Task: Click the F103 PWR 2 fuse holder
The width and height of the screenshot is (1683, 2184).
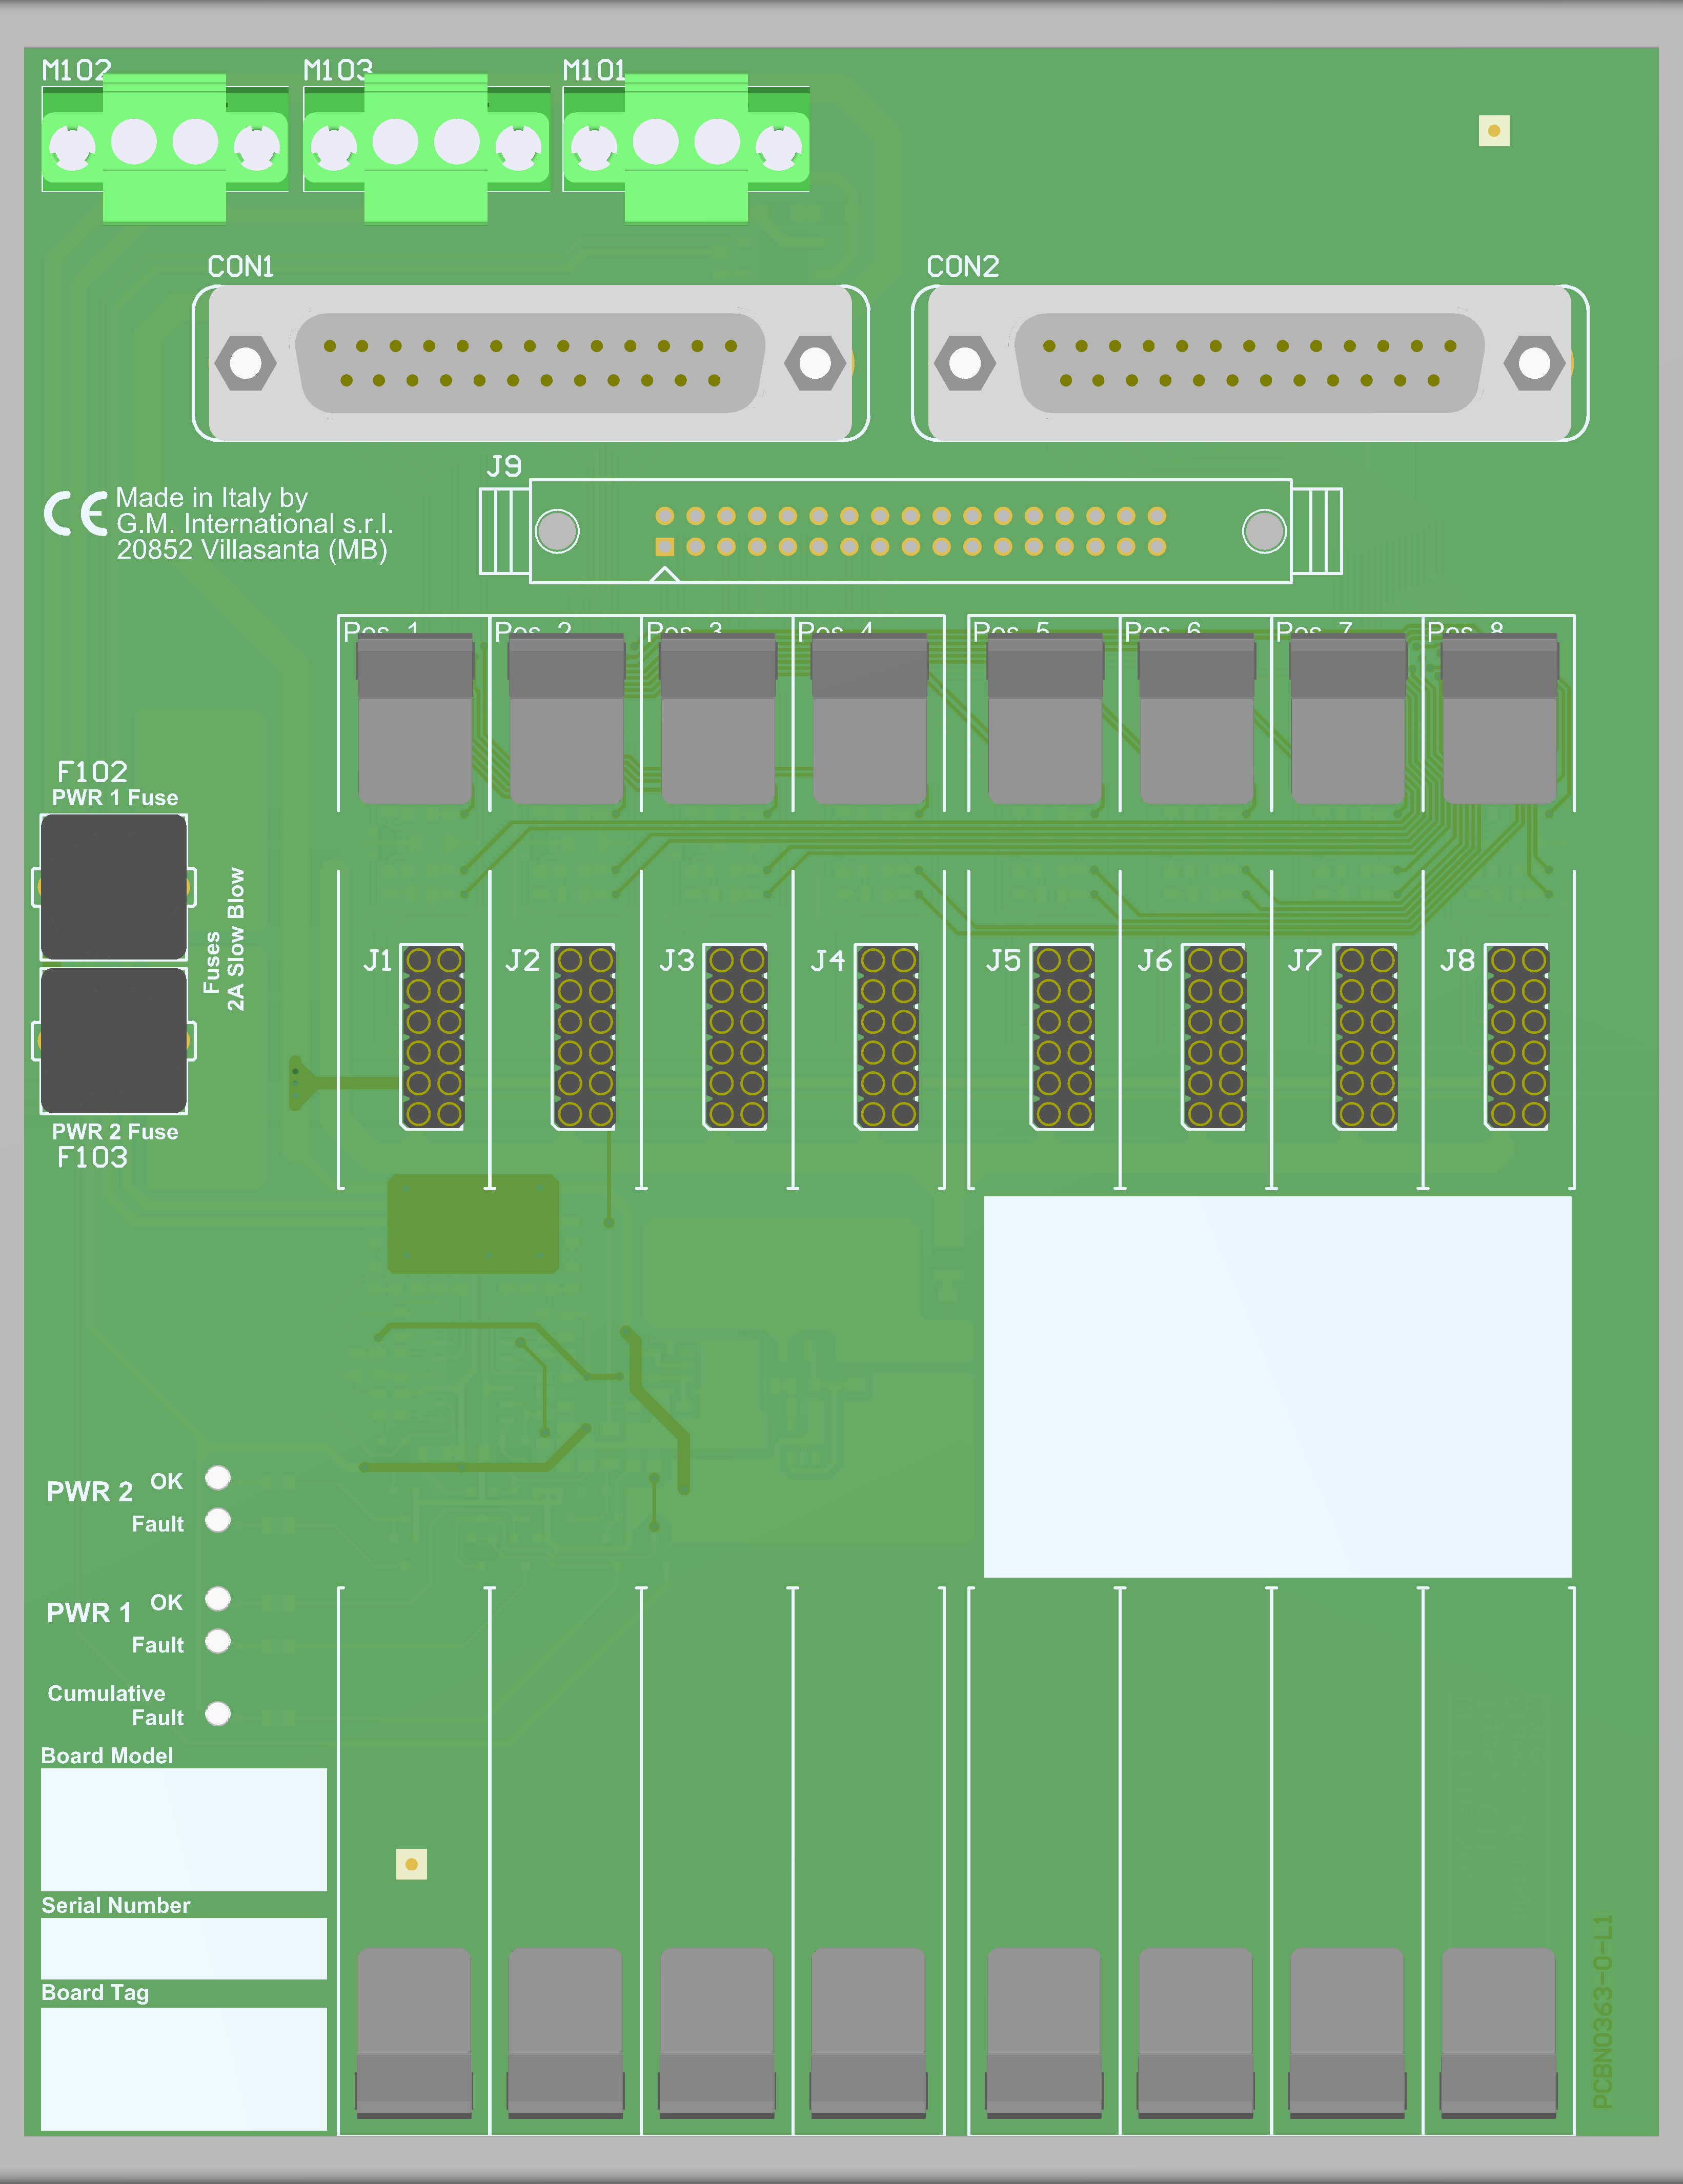Action: click(x=113, y=1040)
